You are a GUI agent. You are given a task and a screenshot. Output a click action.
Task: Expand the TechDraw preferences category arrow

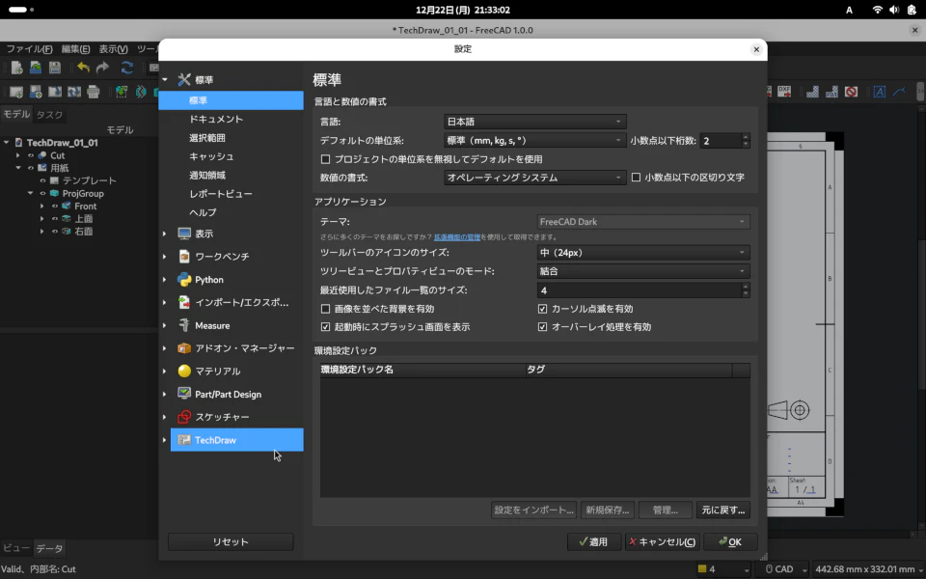(165, 440)
